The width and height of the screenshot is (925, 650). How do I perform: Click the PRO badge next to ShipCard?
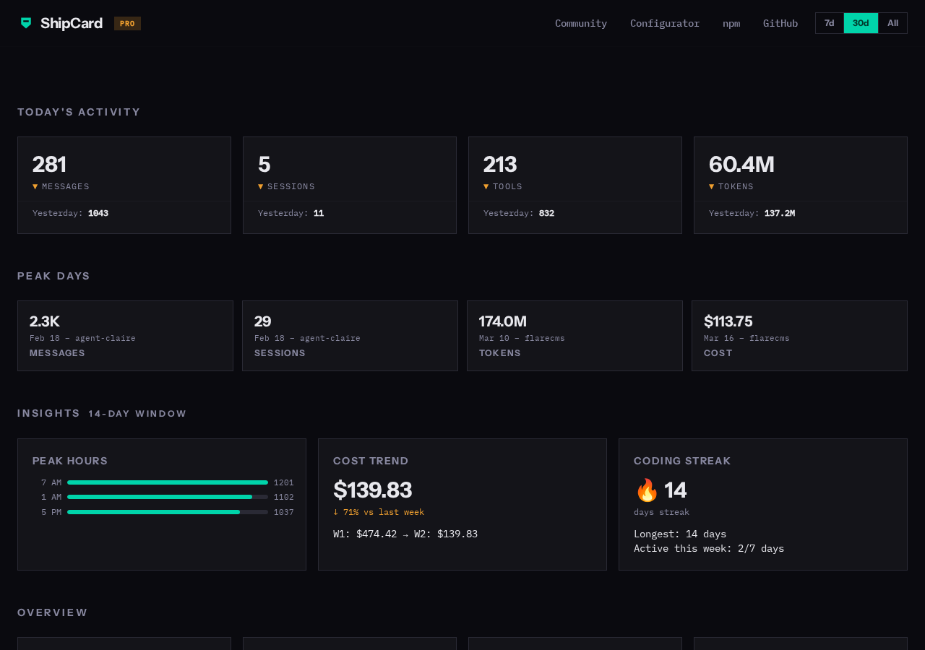click(x=127, y=22)
